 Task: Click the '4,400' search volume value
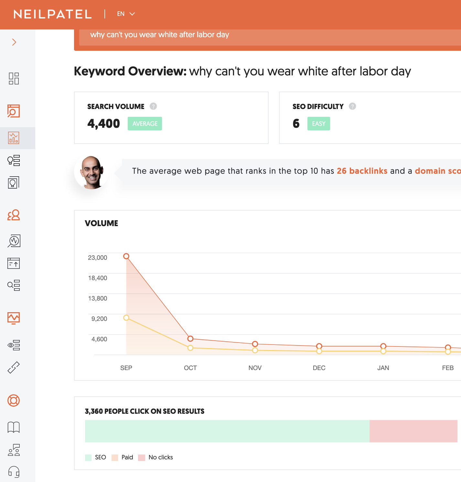[103, 124]
